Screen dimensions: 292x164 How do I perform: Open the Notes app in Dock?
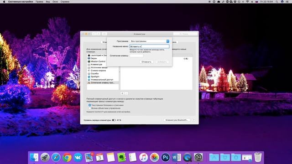pos(110,158)
